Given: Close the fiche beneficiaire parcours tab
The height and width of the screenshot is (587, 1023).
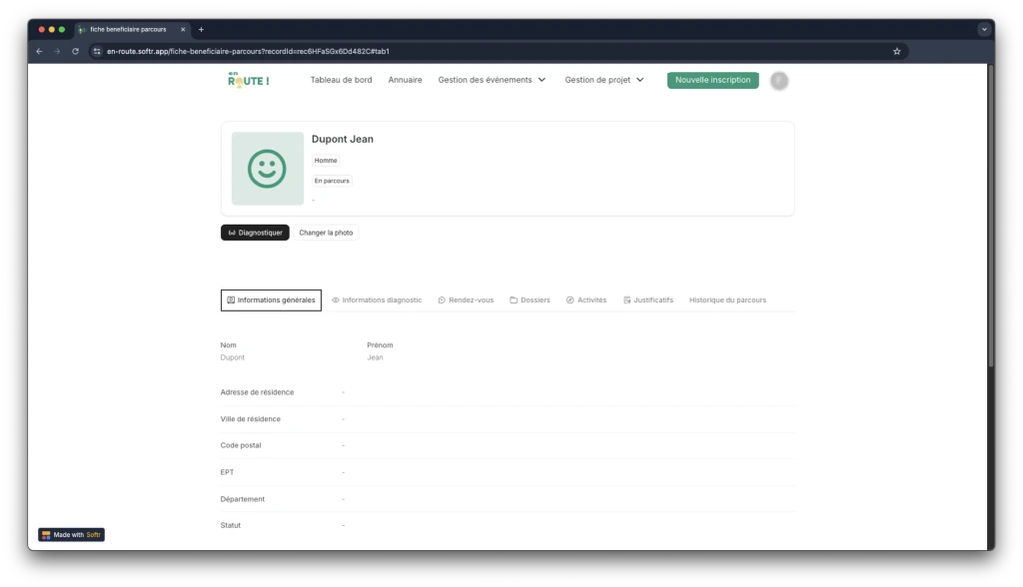Looking at the screenshot, I should pos(183,29).
